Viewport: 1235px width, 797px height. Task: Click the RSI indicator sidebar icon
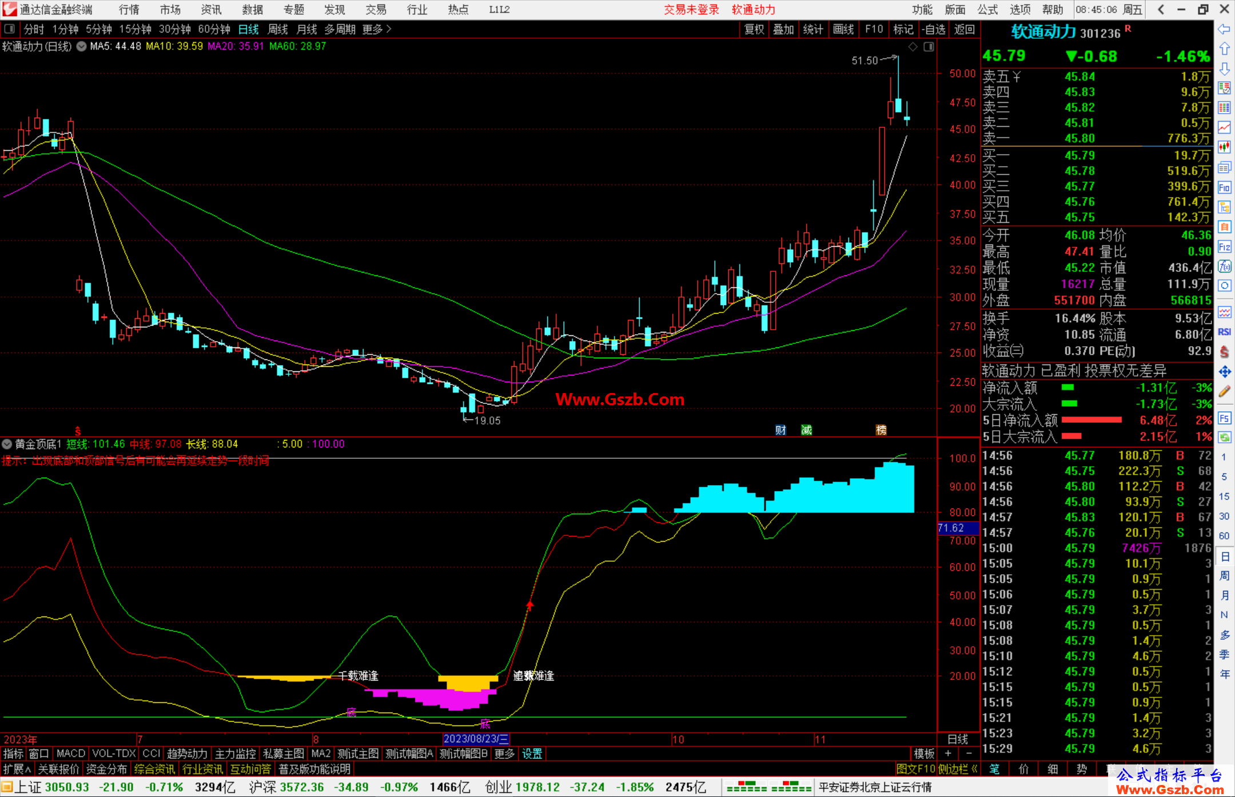point(1224,332)
